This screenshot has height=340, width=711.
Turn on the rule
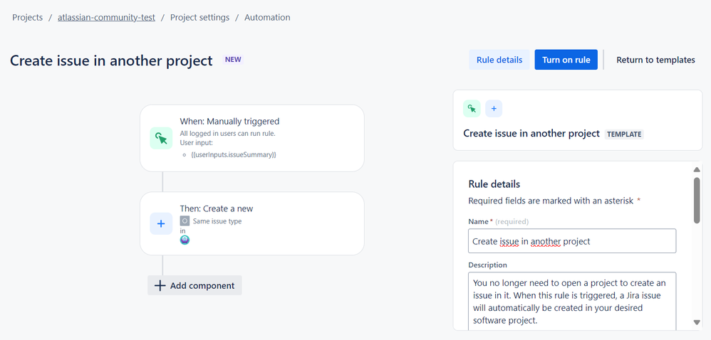[566, 60]
